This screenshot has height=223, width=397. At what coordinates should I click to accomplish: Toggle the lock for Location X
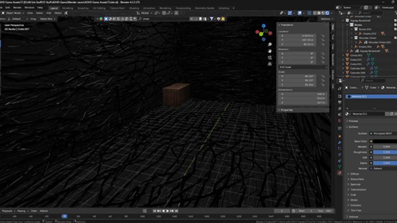323,36
